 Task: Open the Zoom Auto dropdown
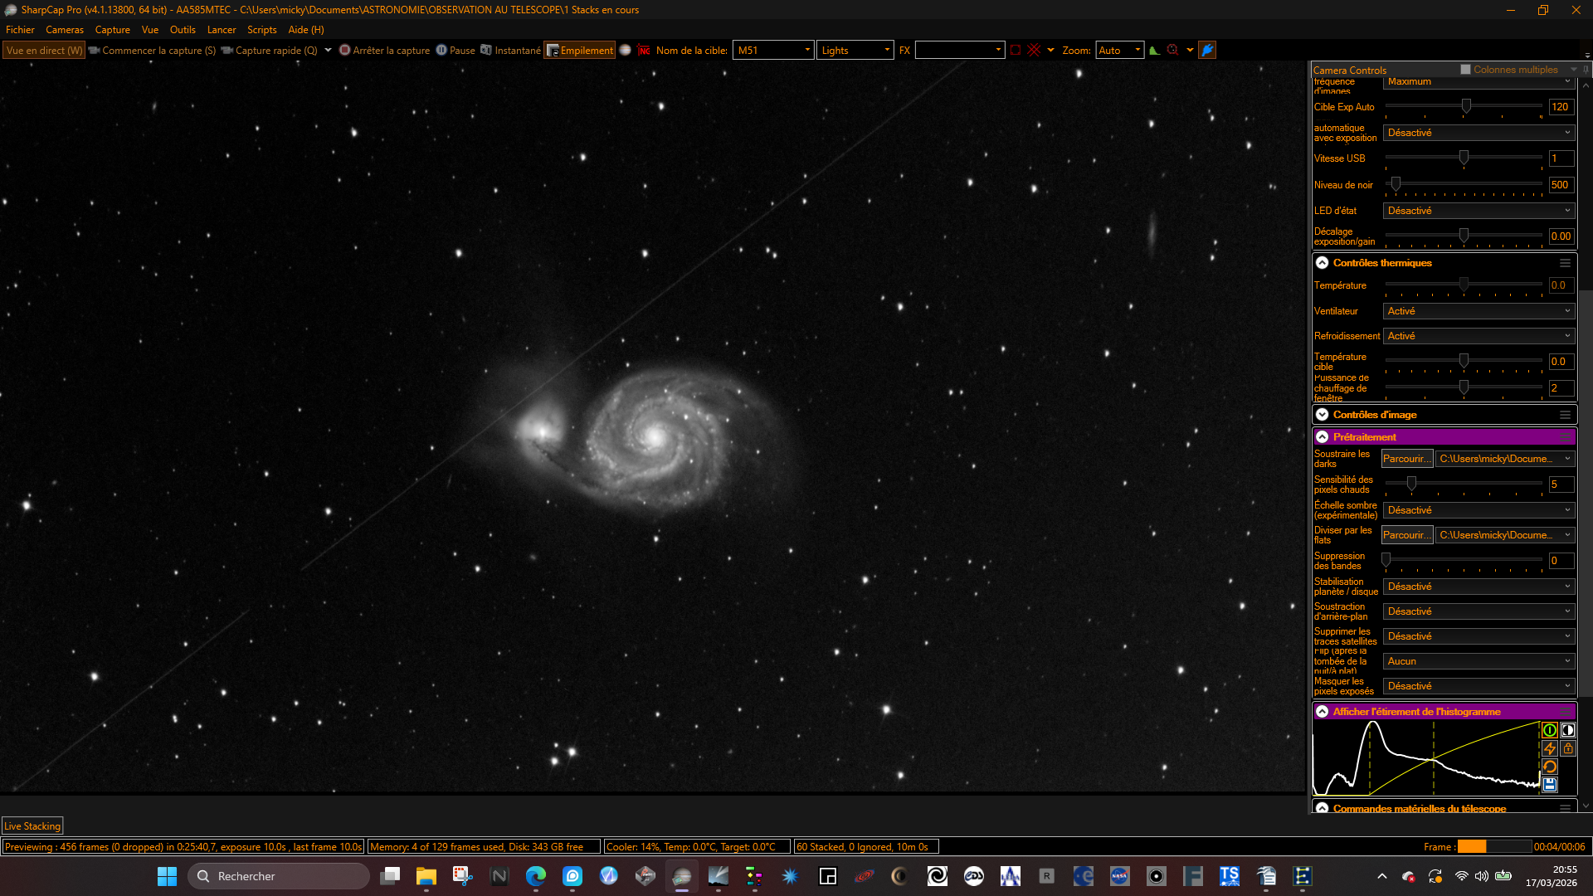coord(1119,51)
